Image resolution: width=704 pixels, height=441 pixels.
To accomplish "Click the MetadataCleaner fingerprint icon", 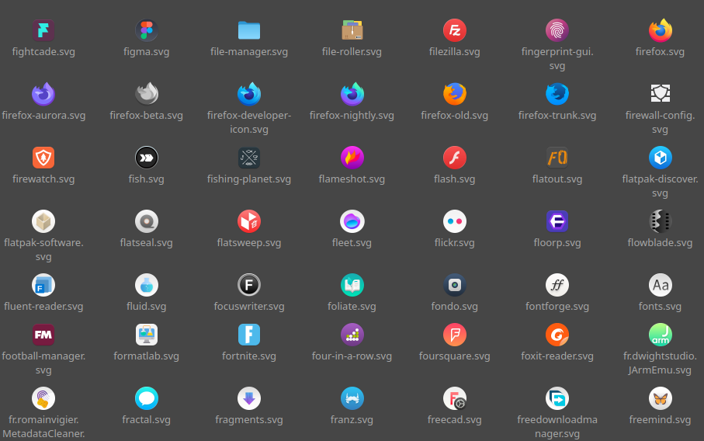I will pos(43,398).
